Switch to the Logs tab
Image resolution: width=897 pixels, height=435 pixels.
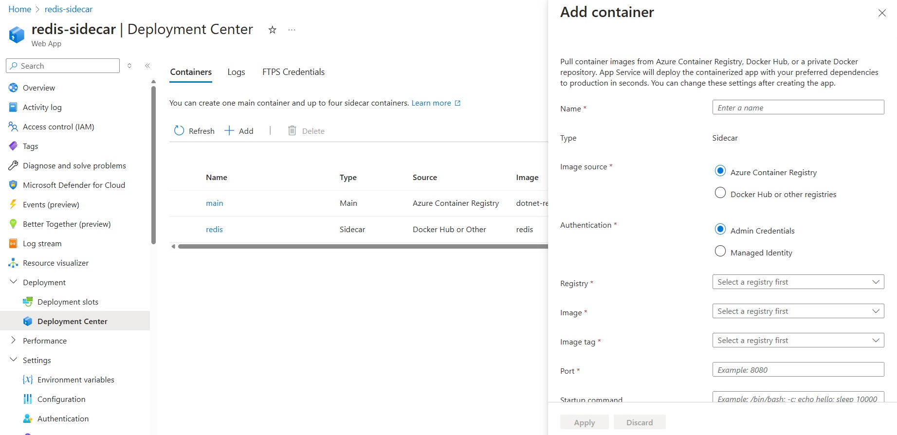(236, 72)
